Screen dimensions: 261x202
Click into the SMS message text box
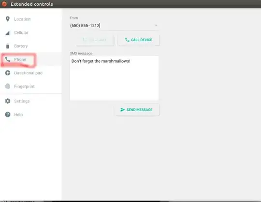[114, 78]
